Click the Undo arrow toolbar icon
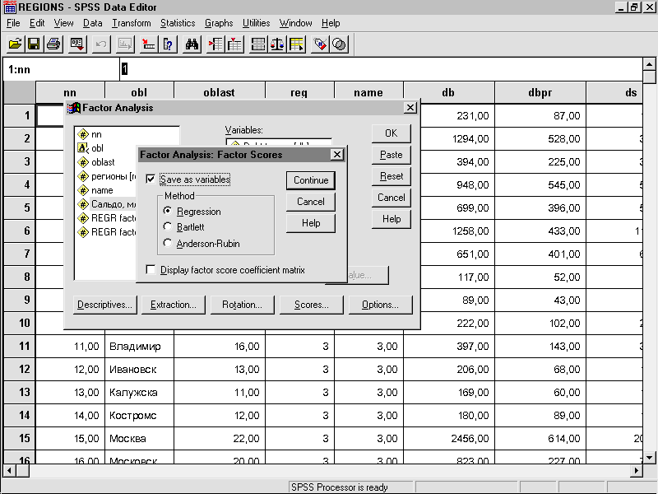 101,44
